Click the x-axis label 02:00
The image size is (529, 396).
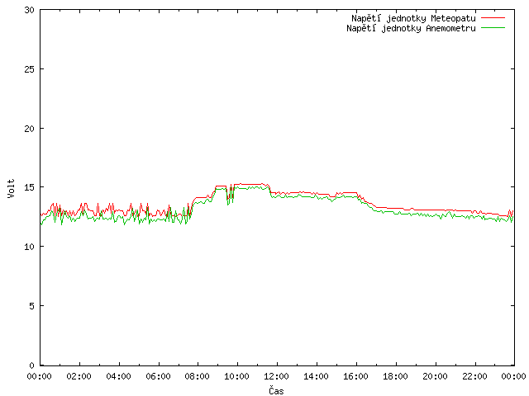(79, 376)
